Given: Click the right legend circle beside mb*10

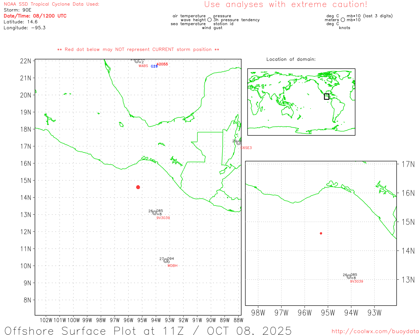Looking at the screenshot, I should pyautogui.click(x=343, y=20).
